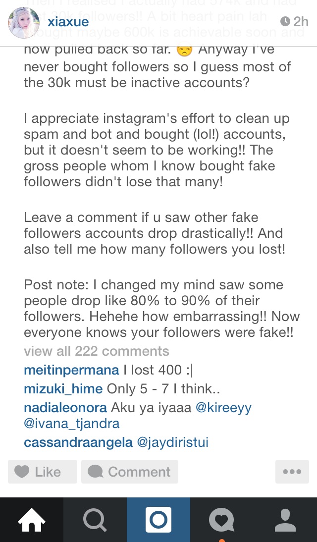Tap the Camera tab icon
The width and height of the screenshot is (317, 542).
click(158, 520)
